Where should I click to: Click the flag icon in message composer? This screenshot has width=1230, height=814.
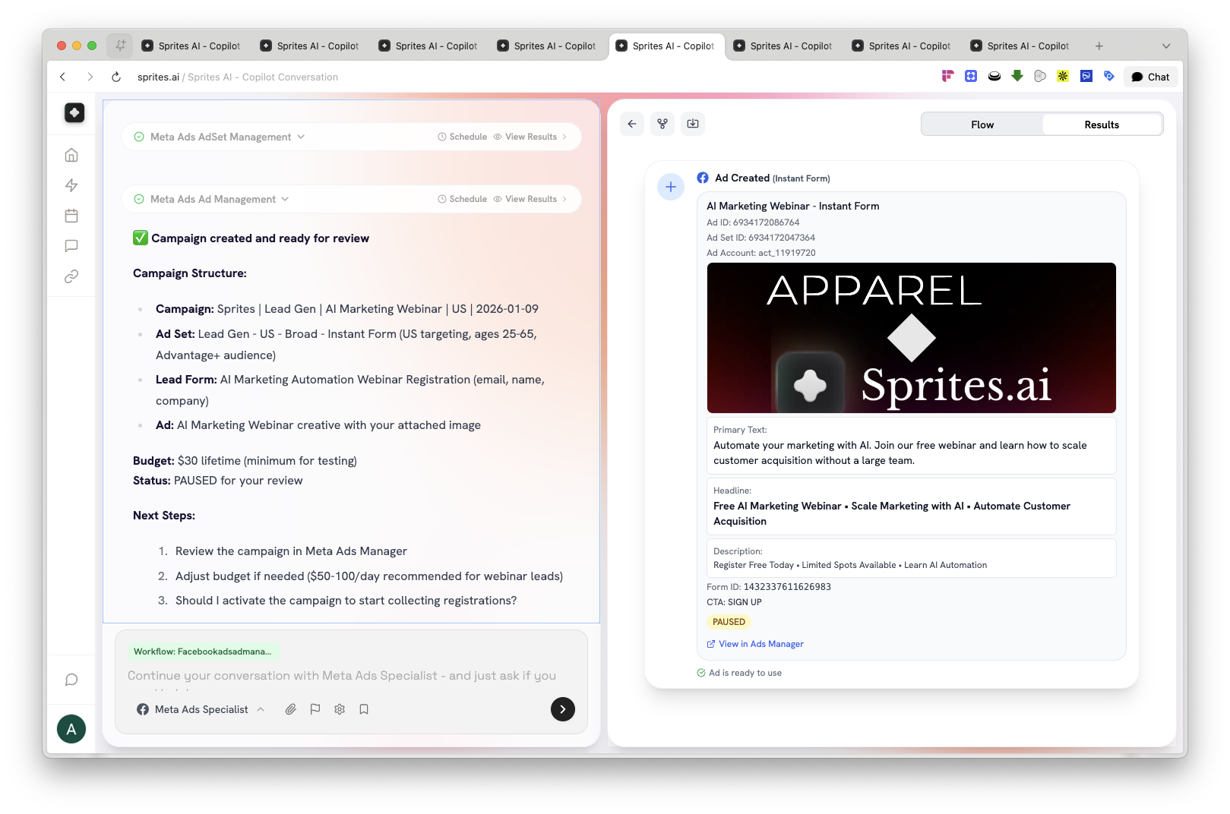click(315, 709)
